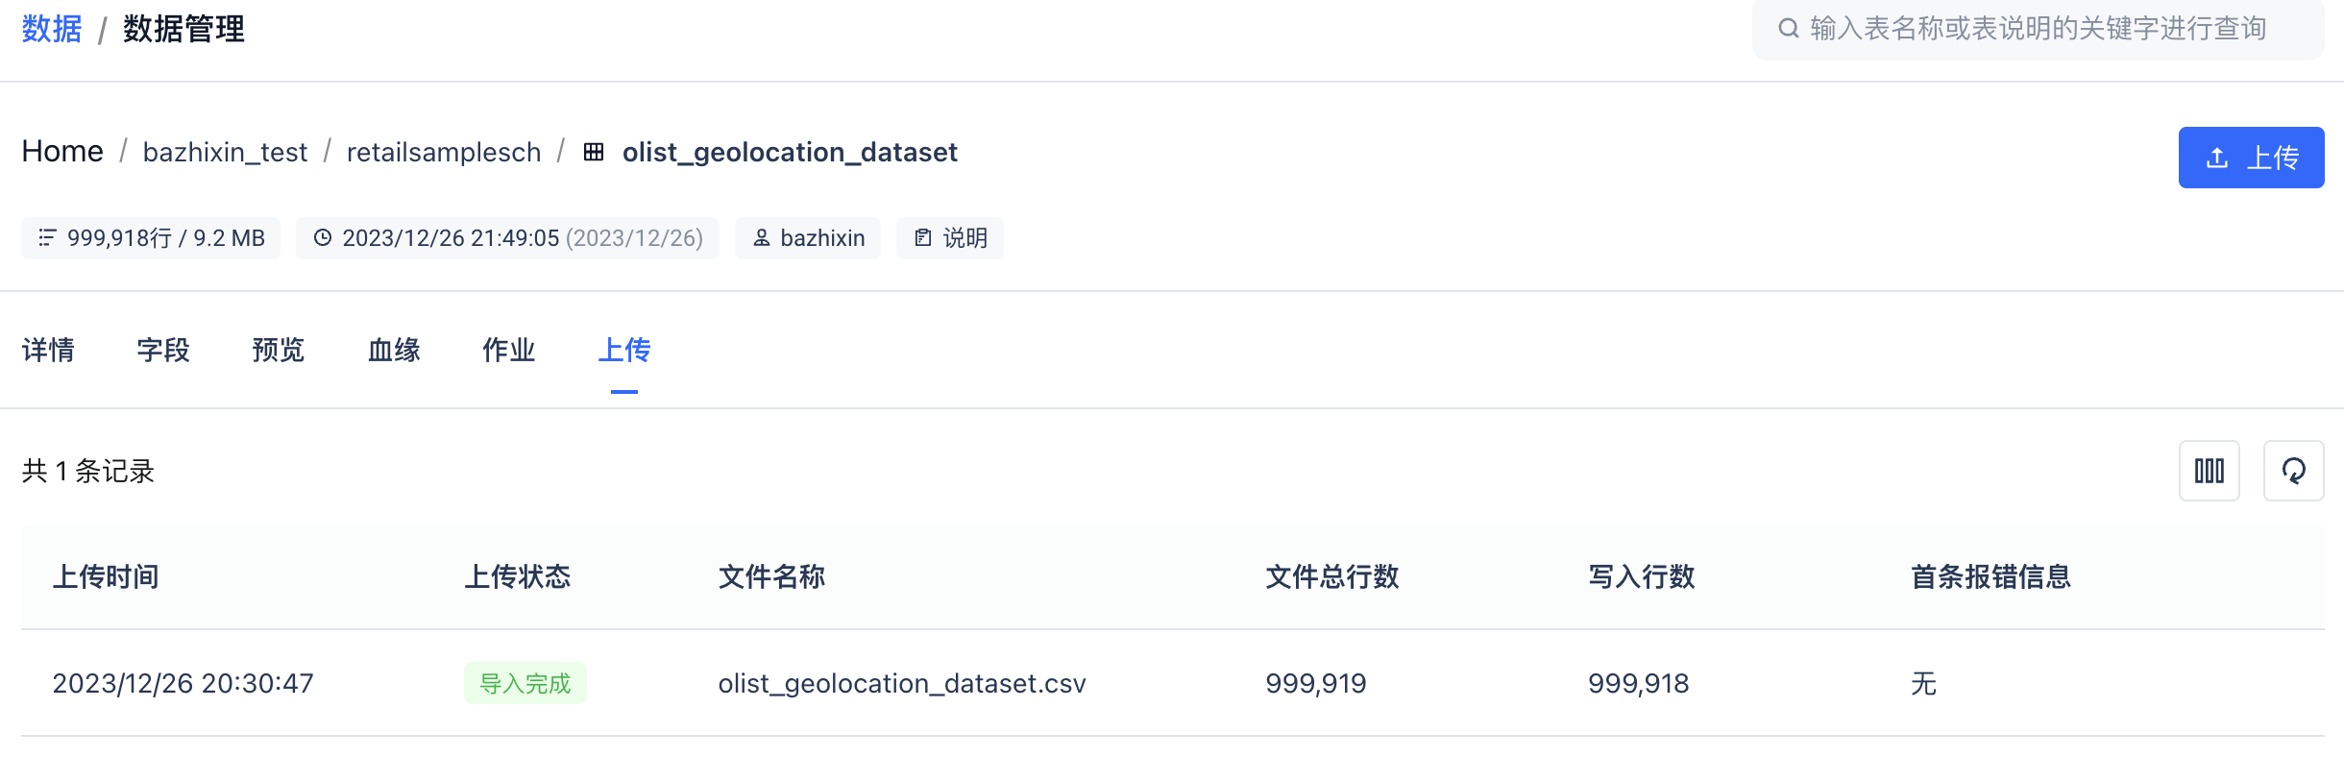The height and width of the screenshot is (757, 2344).
Task: Focus the table name search field
Action: point(2046,29)
